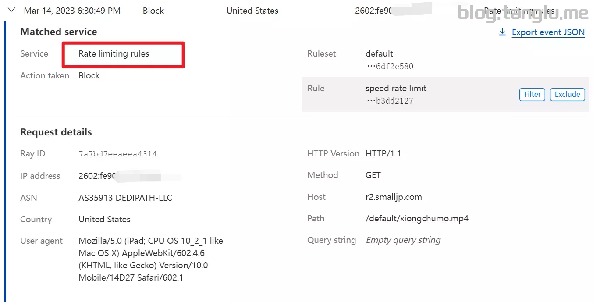Viewport: 593px width, 302px height.
Task: Click United States in the event row header
Action: click(x=252, y=11)
